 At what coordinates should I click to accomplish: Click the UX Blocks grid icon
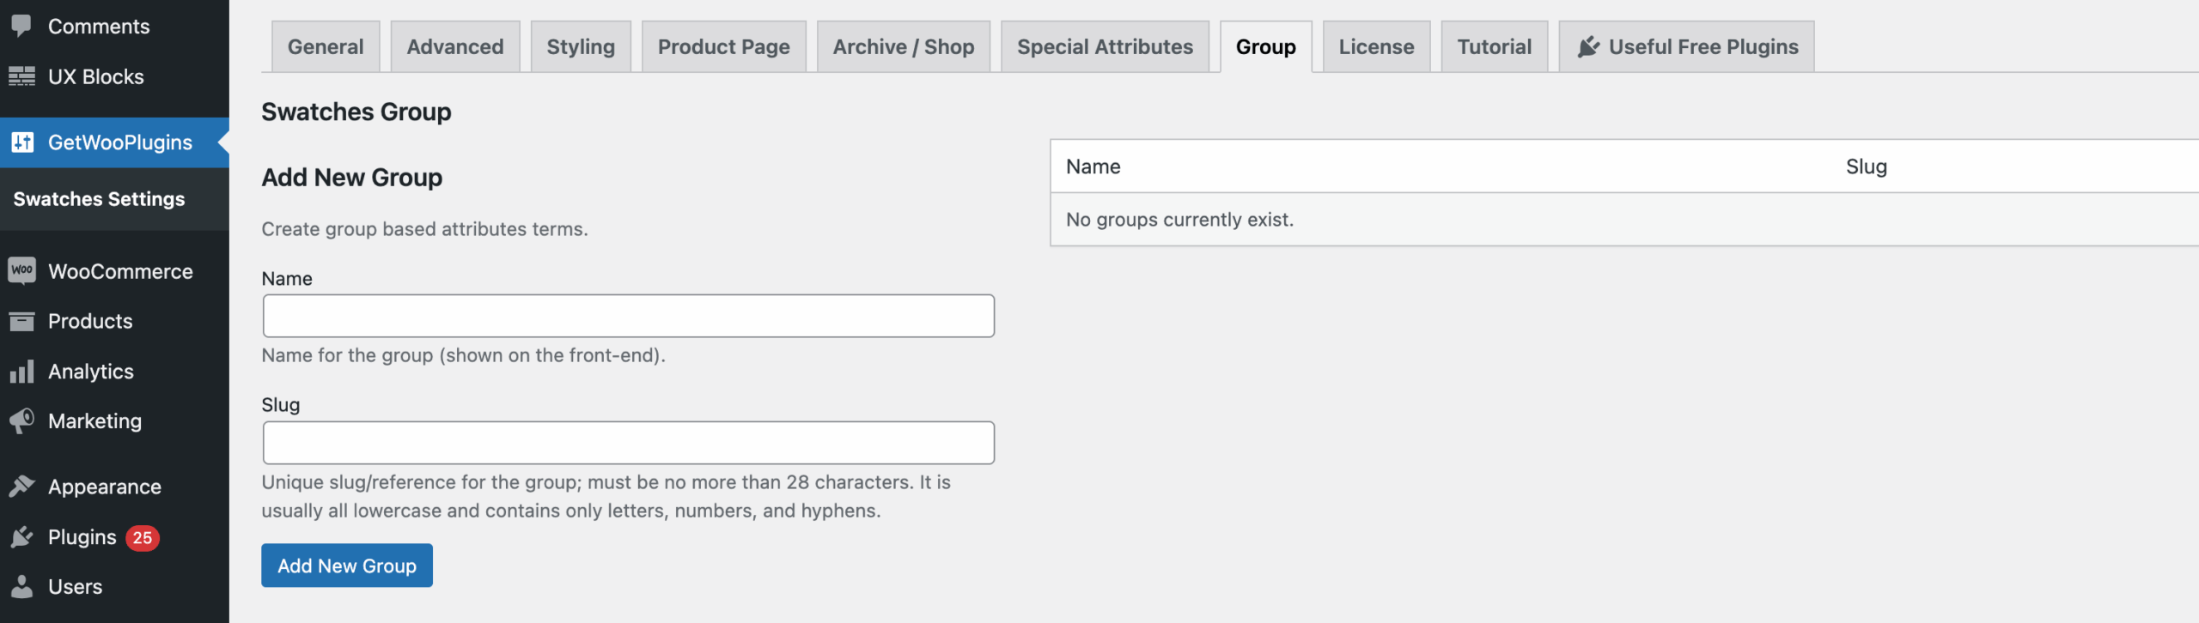(21, 76)
